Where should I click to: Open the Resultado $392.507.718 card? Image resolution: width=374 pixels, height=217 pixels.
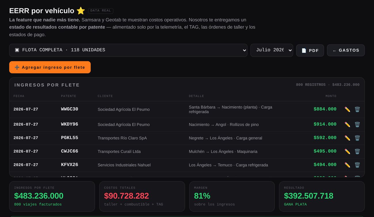click(x=322, y=197)
